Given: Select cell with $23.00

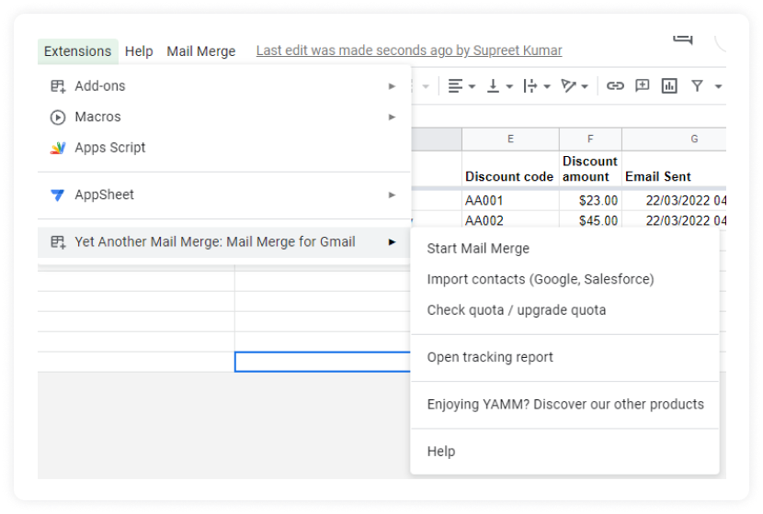Looking at the screenshot, I should (590, 200).
